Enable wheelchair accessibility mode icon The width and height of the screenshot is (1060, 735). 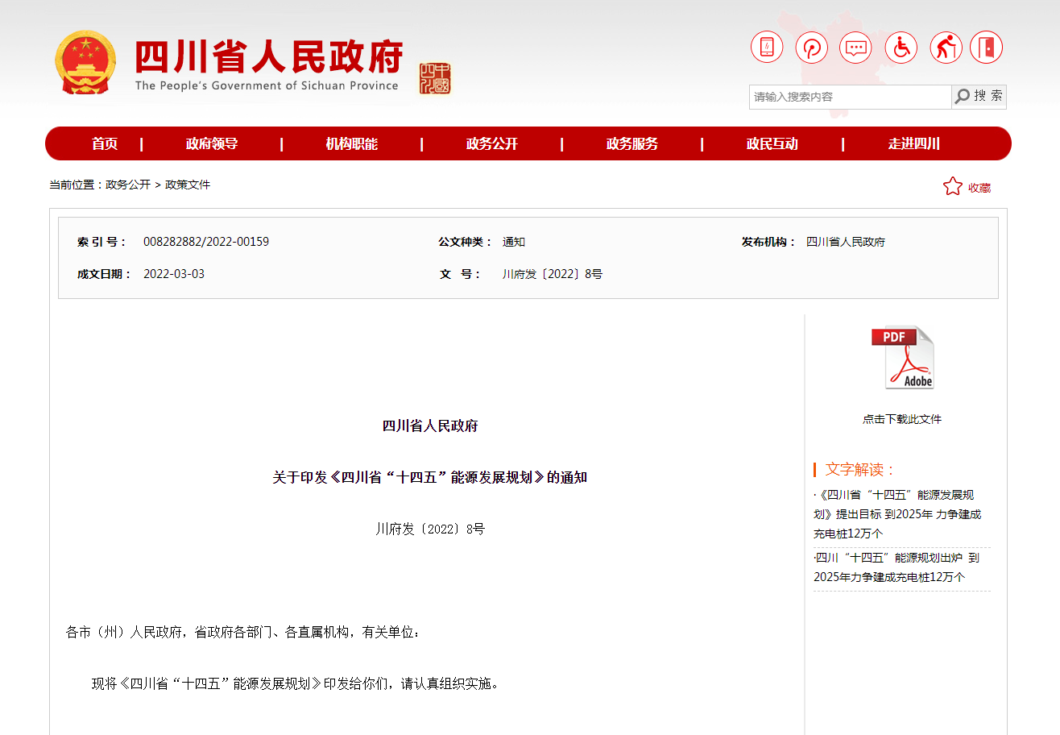coord(901,48)
